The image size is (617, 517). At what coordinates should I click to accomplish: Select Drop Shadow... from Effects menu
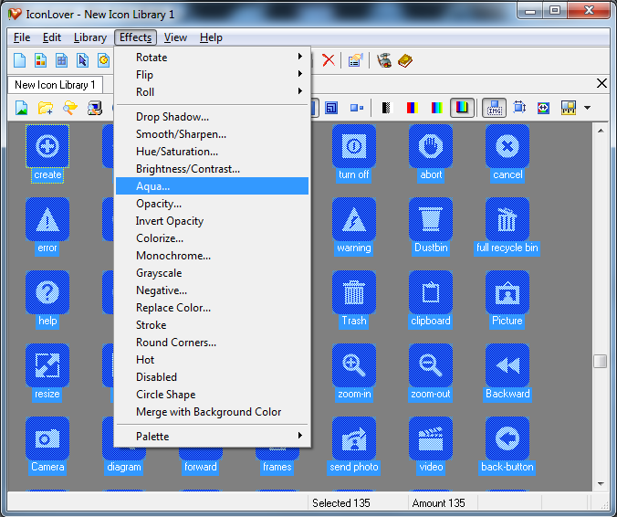212,117
